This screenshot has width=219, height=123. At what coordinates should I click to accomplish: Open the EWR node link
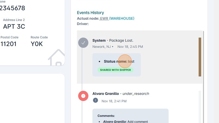[x=104, y=18]
